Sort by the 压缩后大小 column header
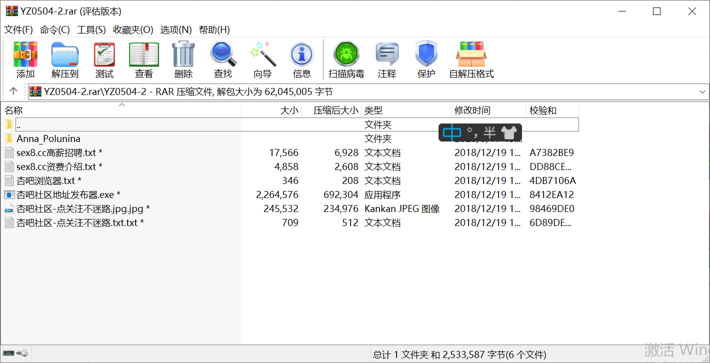This screenshot has height=363, width=710. (331, 110)
